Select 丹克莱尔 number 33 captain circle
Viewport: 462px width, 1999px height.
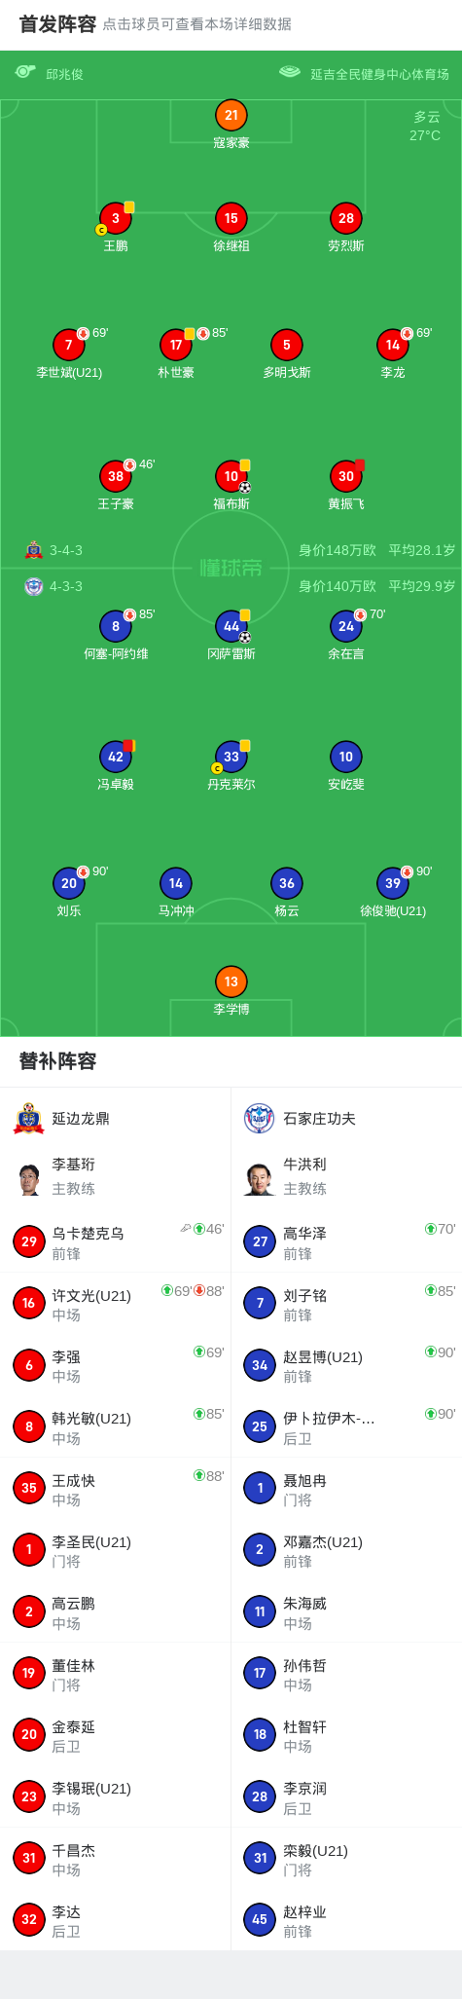pyautogui.click(x=231, y=757)
